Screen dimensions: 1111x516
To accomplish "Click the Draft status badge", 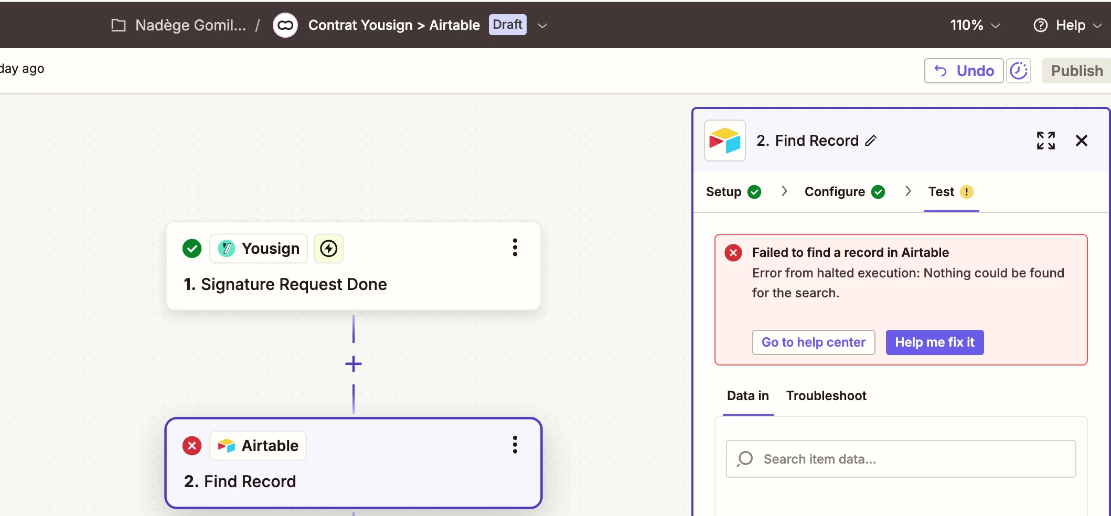I will click(x=507, y=25).
